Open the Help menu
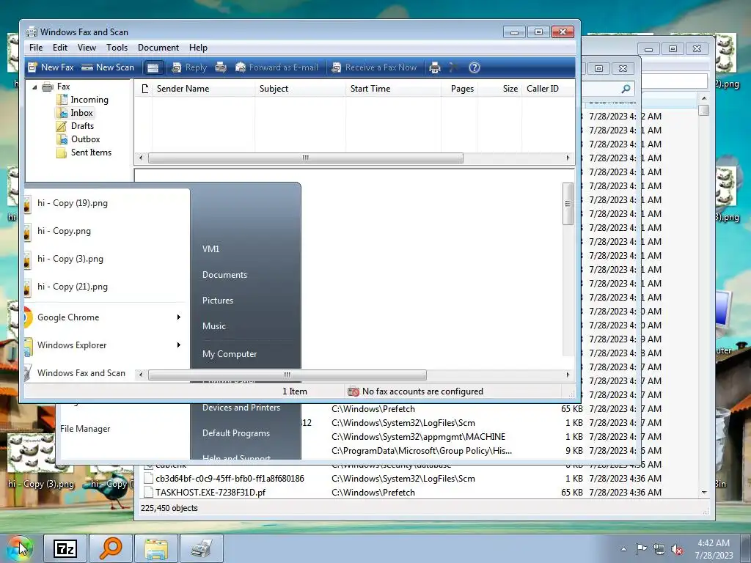 [198, 48]
